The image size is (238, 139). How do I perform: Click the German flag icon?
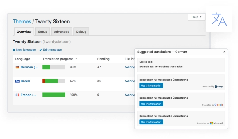pyautogui.click(x=17, y=67)
